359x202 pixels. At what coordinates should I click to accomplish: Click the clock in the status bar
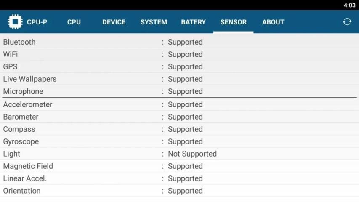click(x=349, y=5)
